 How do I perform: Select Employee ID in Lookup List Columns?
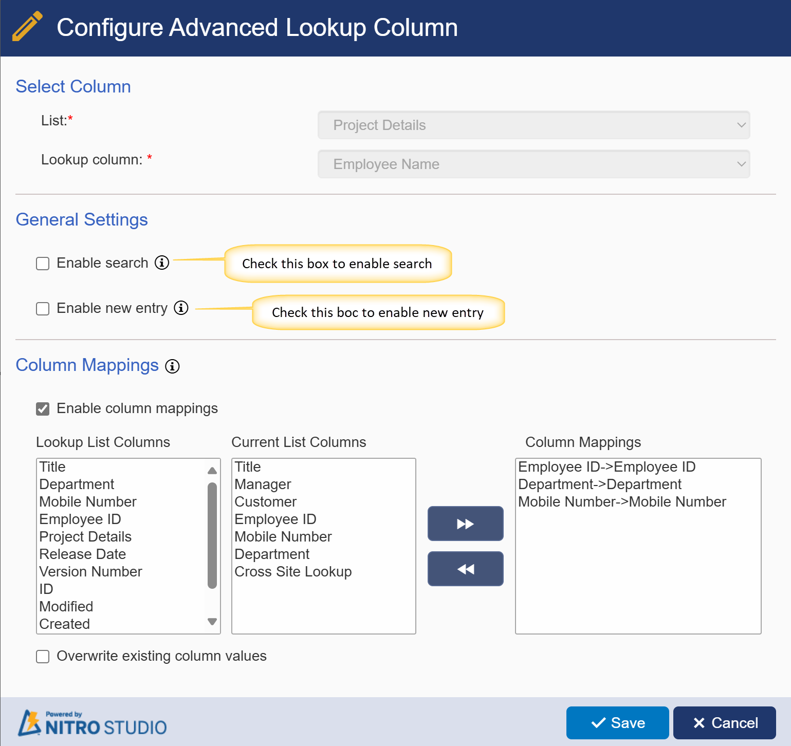tap(122, 519)
